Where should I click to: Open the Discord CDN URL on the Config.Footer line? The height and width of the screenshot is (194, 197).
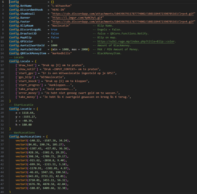(x=123, y=22)
